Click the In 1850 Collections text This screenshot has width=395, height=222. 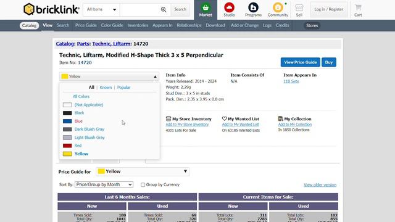tap(294, 130)
